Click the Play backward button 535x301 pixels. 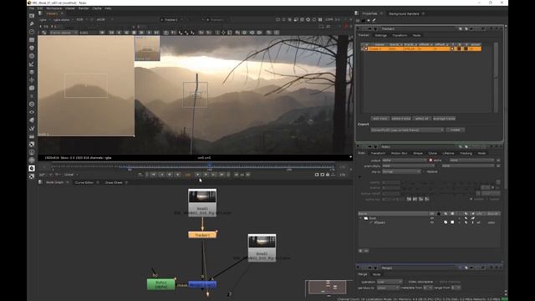coord(178,175)
